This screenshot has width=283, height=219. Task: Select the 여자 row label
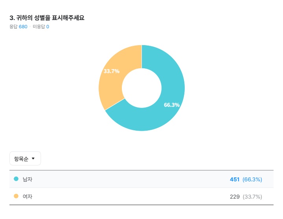[28, 197]
